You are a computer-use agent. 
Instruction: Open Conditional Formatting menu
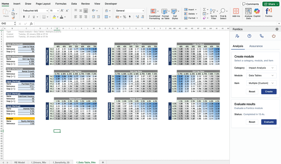(154, 14)
